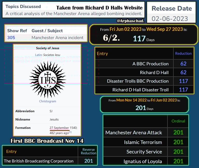Click the abbreviation value 'SJ'
This screenshot has width=199, height=168.
point(51,111)
